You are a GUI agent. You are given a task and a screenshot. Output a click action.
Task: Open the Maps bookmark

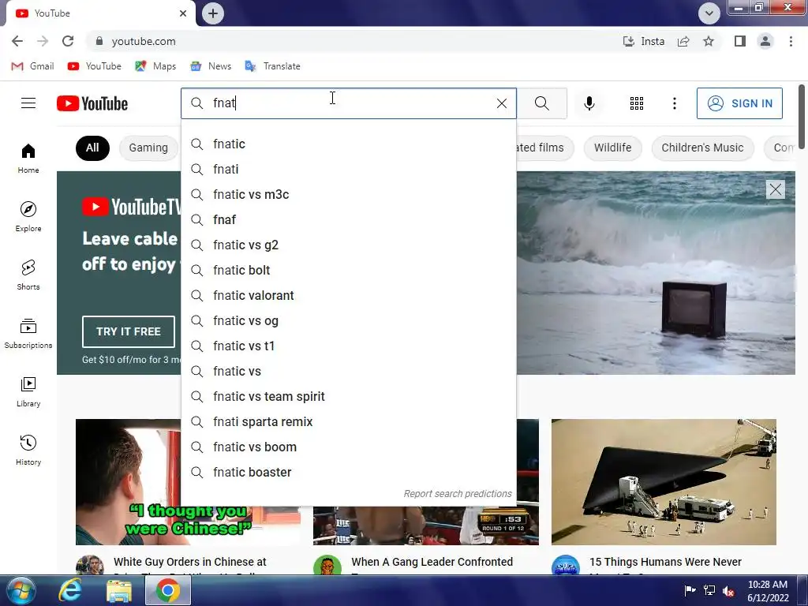[x=155, y=66]
